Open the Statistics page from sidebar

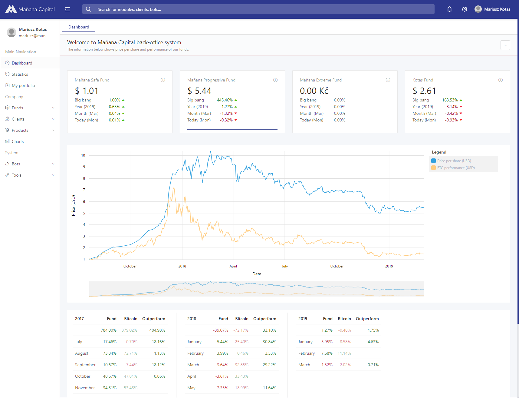point(20,74)
